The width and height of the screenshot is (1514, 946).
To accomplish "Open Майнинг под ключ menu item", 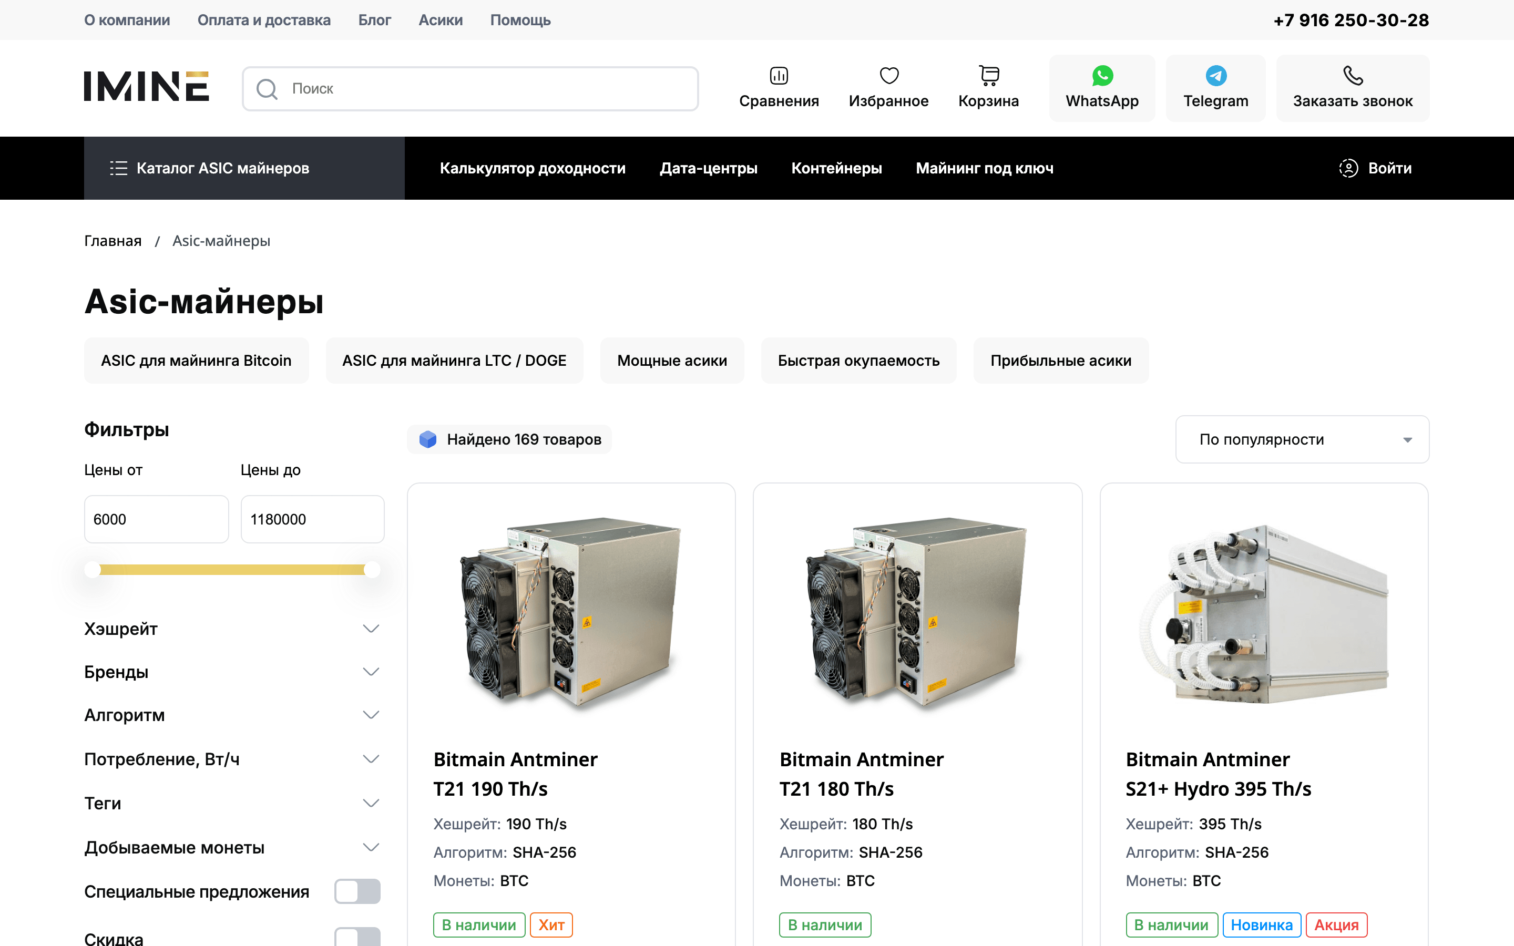I will tap(985, 168).
